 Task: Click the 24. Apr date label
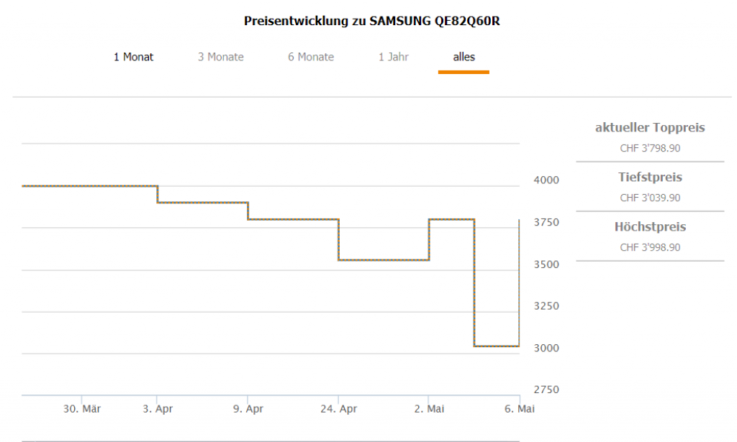338,408
